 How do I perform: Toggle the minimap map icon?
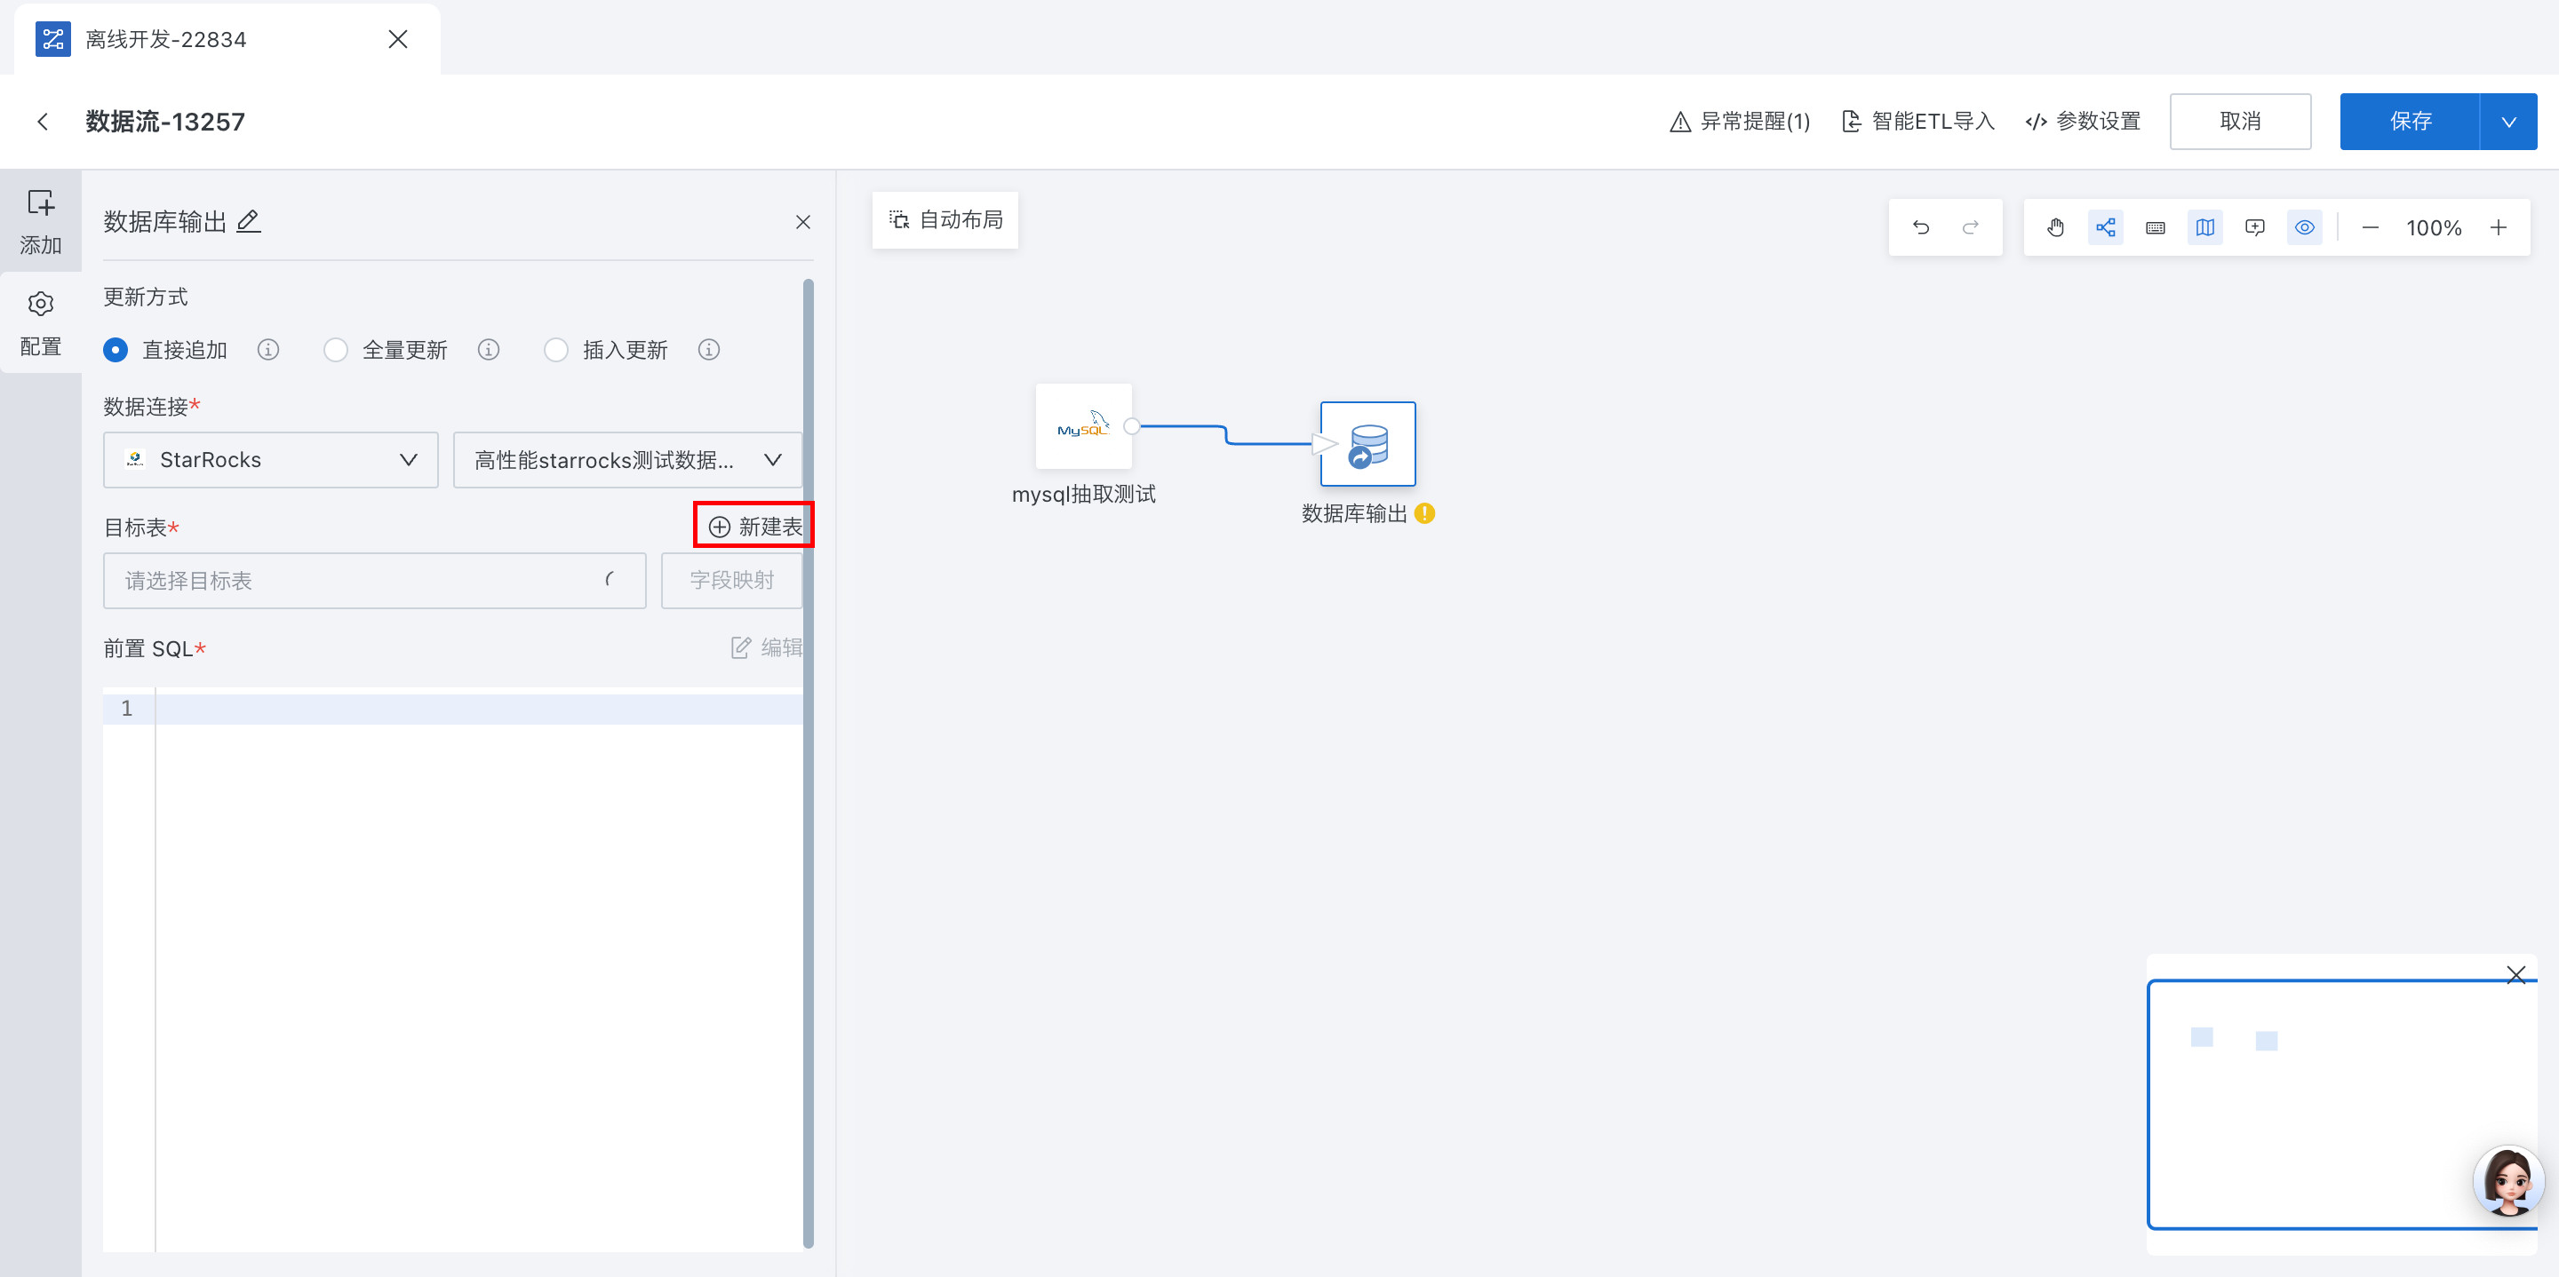(2204, 227)
